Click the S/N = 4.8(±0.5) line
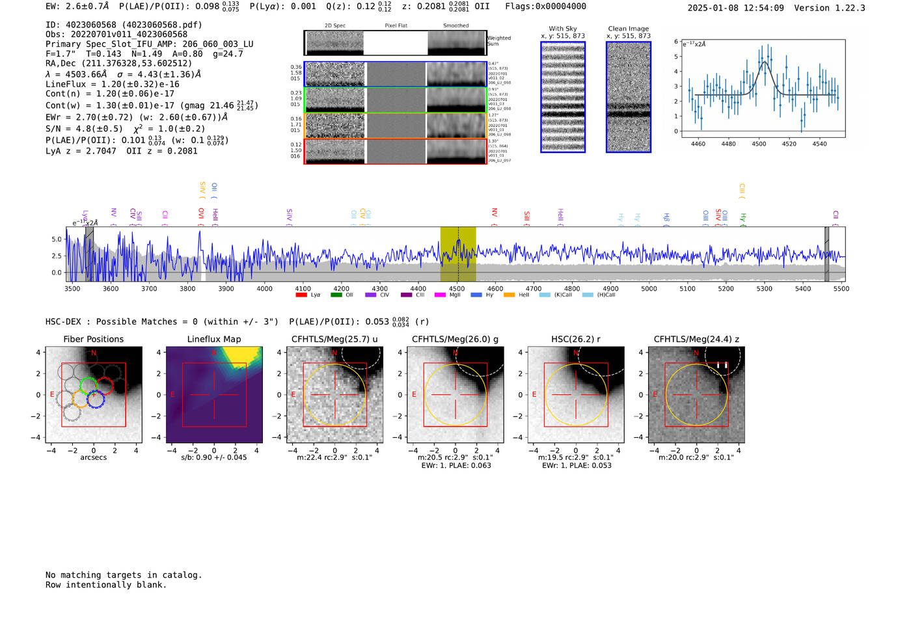Screen dimensions: 911x620 (126, 129)
